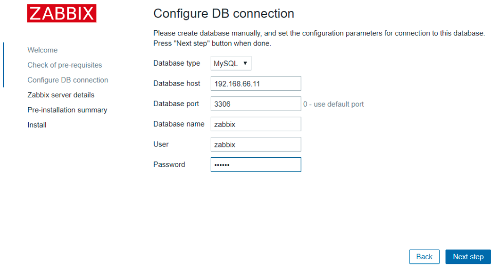Screen dimensions: 501x269
Task: Click the Back button
Action: 424,257
